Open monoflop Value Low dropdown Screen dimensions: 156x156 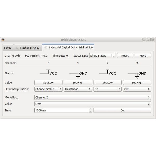[93, 104]
